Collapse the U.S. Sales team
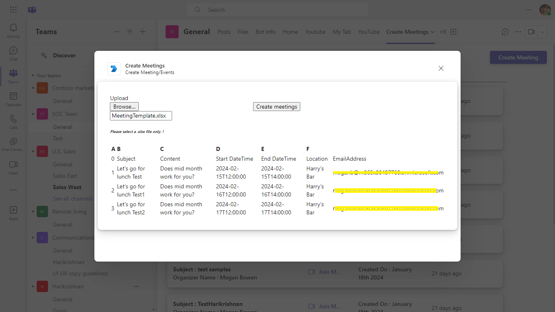555x312 pixels. [x=33, y=151]
